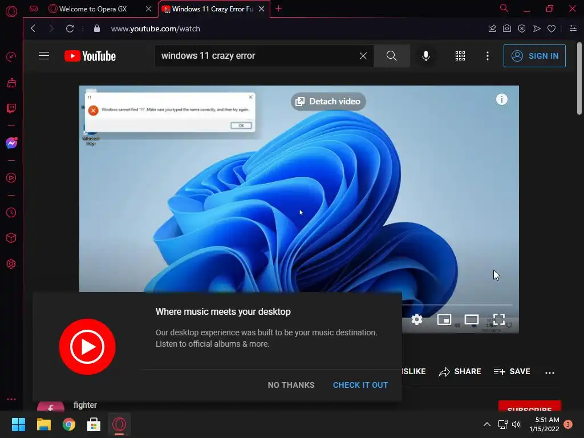Click the video progress bar
This screenshot has height=438, width=584.
(457, 305)
